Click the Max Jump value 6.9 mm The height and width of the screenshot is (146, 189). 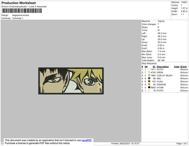pos(161,57)
